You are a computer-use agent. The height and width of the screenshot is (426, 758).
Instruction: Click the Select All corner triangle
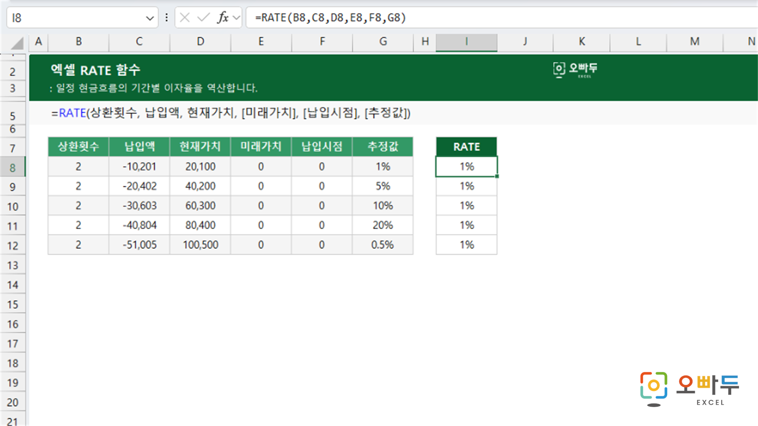pos(17,43)
